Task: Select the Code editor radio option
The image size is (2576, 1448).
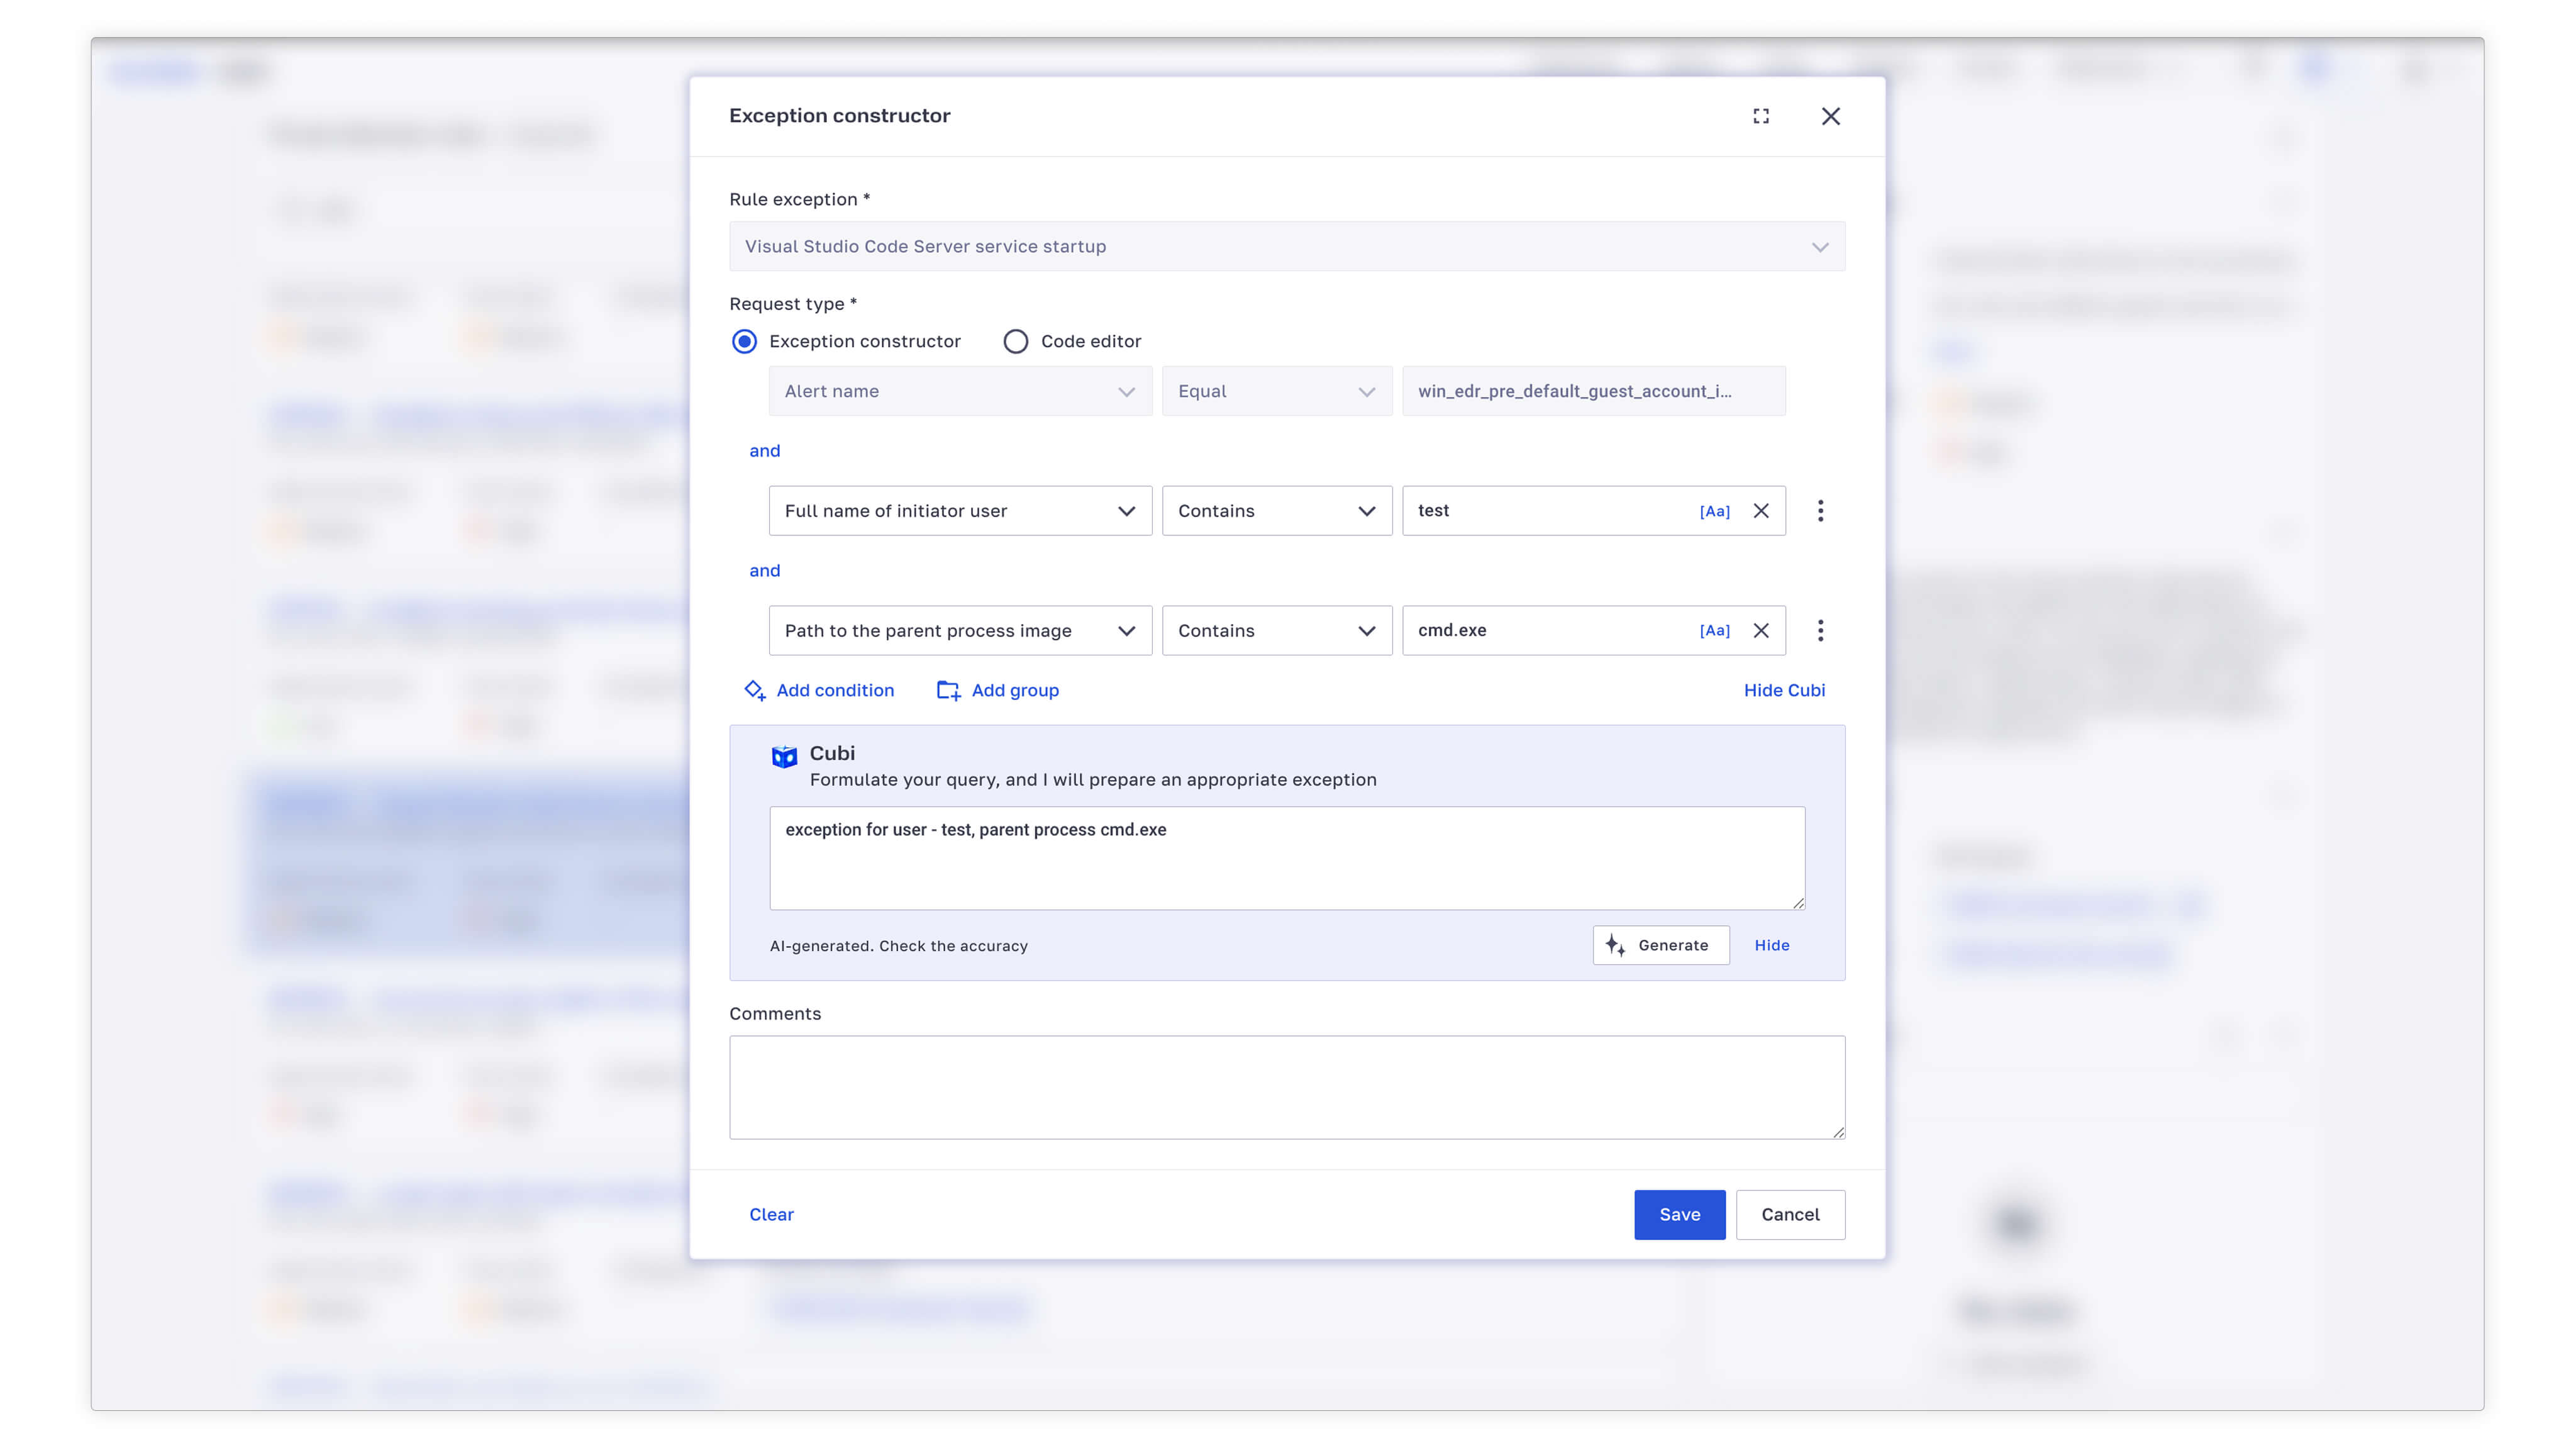Action: click(x=1015, y=341)
